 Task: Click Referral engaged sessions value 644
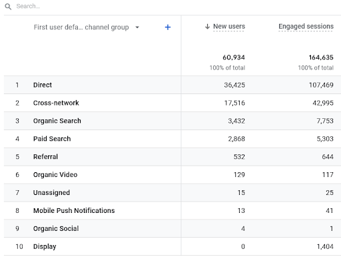point(328,157)
